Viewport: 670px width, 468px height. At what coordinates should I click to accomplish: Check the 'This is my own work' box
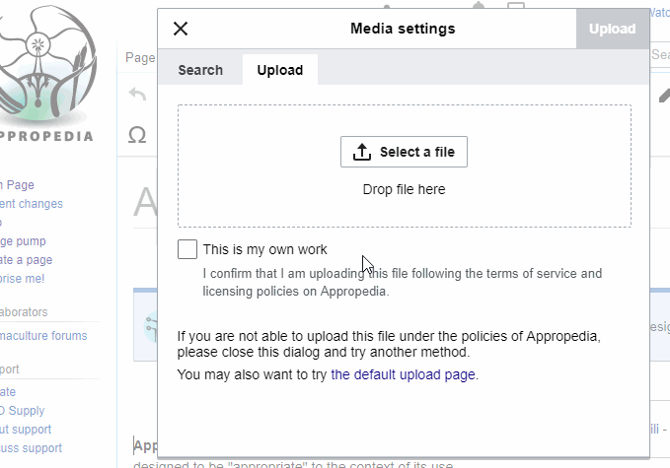point(187,249)
